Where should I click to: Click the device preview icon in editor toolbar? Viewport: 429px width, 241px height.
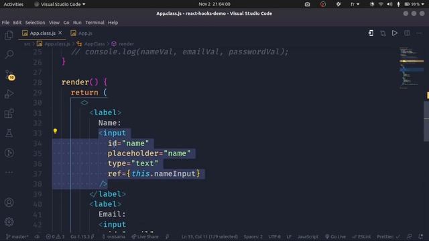point(371,33)
